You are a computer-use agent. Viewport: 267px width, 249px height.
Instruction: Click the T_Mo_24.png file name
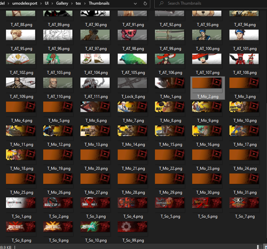[245, 169]
